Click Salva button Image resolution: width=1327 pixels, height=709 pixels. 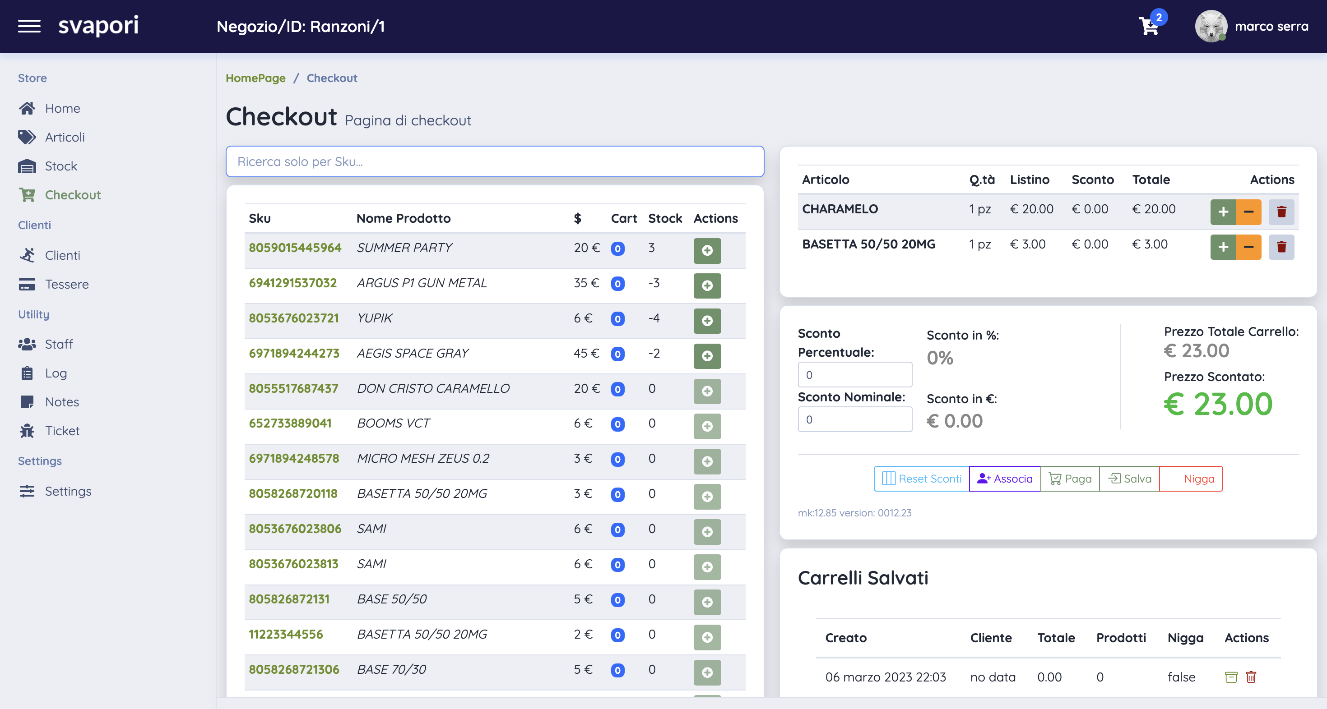pyautogui.click(x=1129, y=479)
